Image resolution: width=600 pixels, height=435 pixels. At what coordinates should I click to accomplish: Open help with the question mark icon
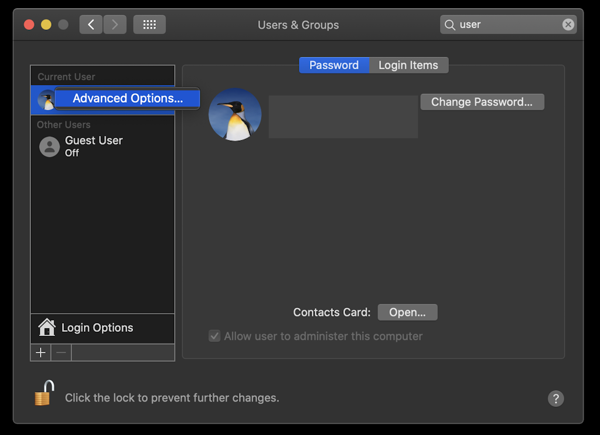tap(555, 398)
